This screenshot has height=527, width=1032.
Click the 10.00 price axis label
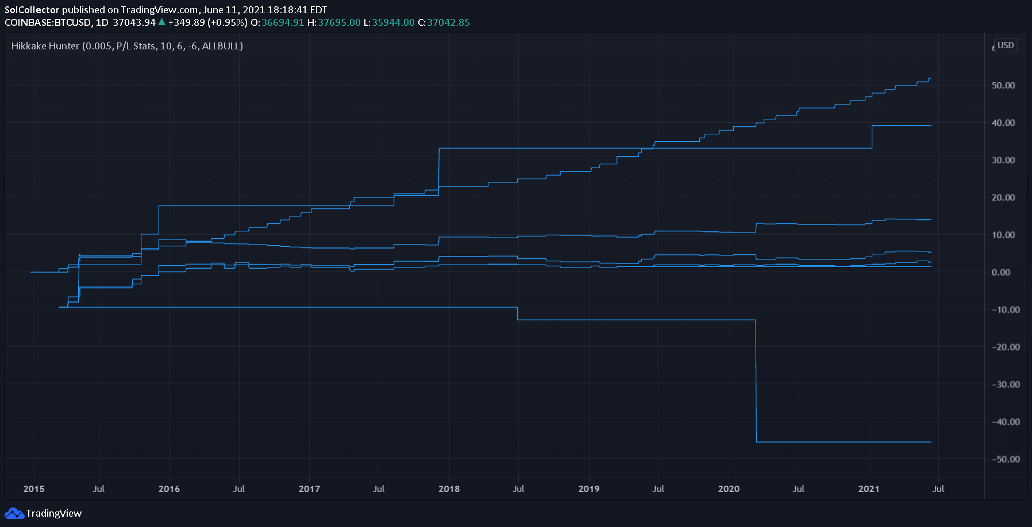coord(1003,235)
